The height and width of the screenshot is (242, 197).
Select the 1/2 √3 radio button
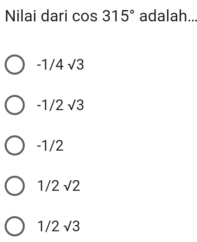click(x=15, y=226)
